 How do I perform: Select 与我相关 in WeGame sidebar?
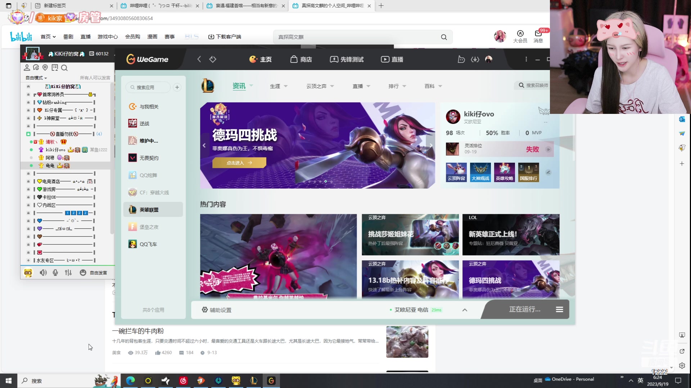coord(153,107)
